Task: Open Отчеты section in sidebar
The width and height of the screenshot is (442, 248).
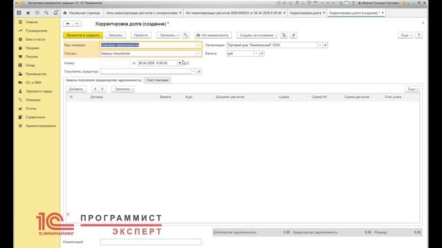Action: pos(30,108)
